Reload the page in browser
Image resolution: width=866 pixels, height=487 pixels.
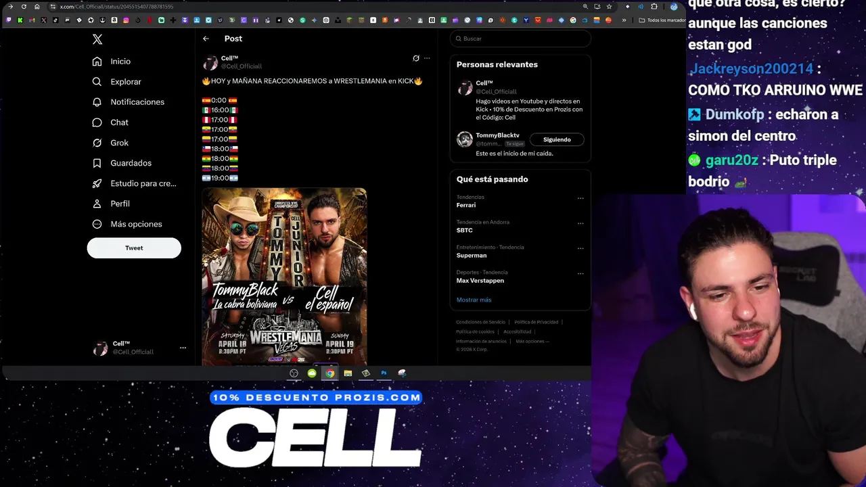(x=24, y=7)
